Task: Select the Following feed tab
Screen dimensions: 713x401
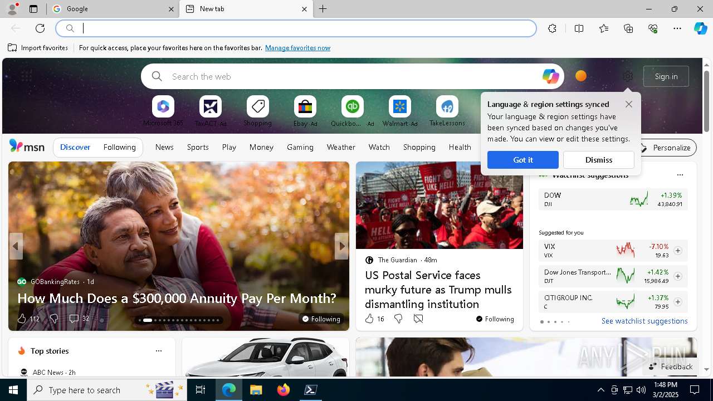Action: pos(119,147)
